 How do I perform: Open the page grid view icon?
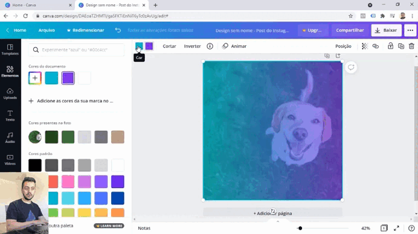point(384,228)
